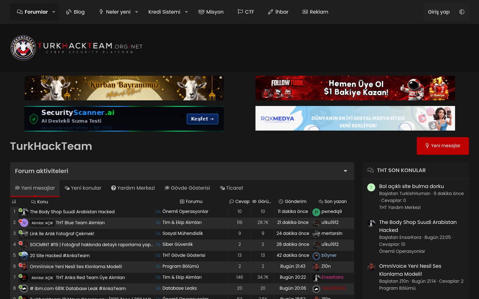
Task: Click the Son yazan column header
Action: coord(333,202)
